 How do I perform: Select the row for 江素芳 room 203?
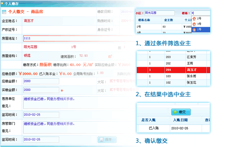point(173,57)
